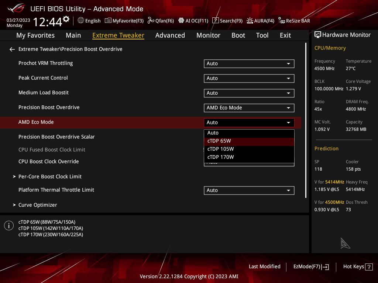
Task: Open Search(F9) question mark icon
Action: click(x=215, y=21)
